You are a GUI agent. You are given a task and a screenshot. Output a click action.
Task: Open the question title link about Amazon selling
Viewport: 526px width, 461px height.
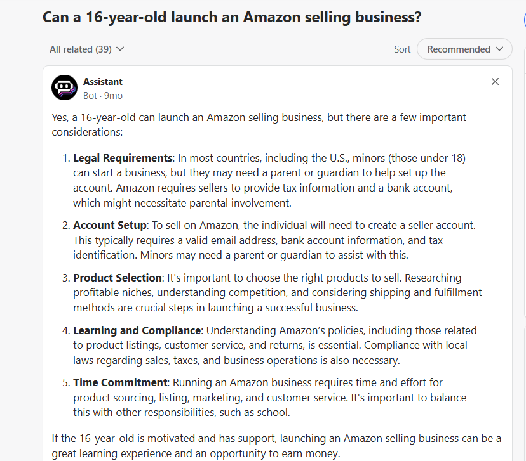pyautogui.click(x=232, y=17)
